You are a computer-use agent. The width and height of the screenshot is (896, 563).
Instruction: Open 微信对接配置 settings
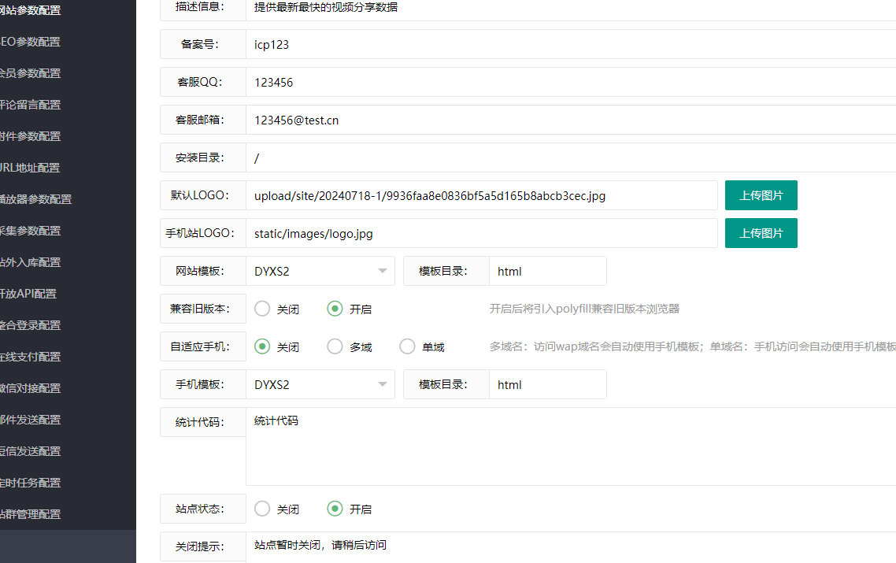[31, 387]
